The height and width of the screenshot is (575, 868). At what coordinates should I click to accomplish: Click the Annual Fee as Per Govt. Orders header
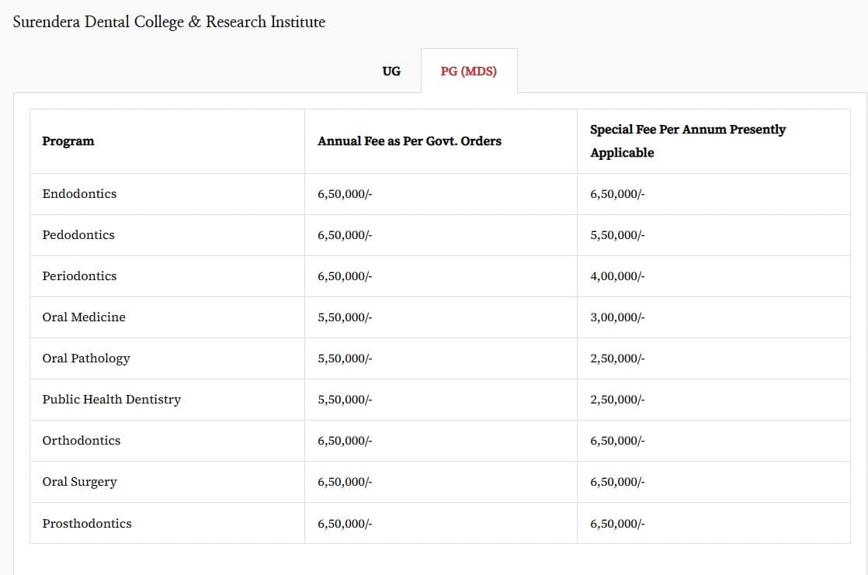point(409,141)
